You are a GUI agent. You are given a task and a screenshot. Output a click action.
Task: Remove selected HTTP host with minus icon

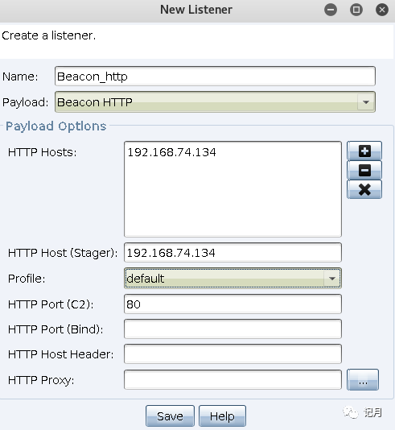364,170
